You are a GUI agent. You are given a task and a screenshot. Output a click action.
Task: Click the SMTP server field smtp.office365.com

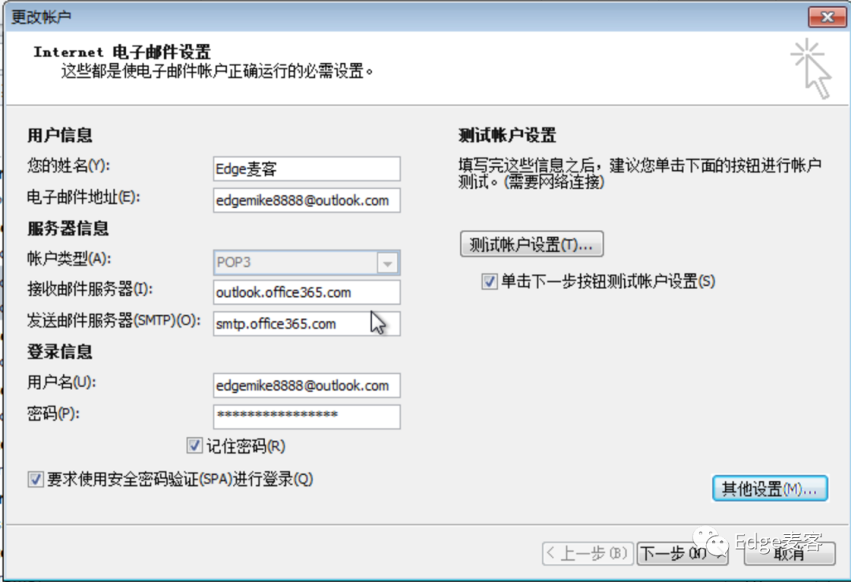(306, 323)
